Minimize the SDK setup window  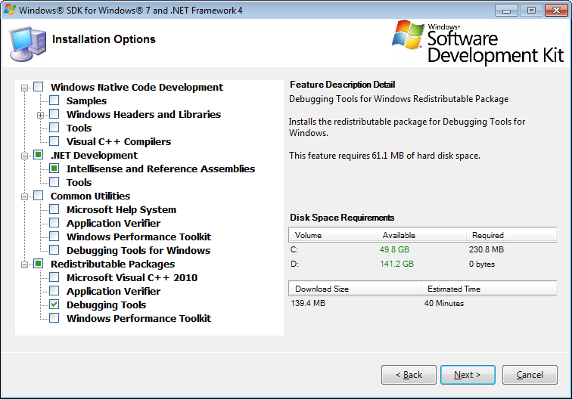(x=506, y=11)
